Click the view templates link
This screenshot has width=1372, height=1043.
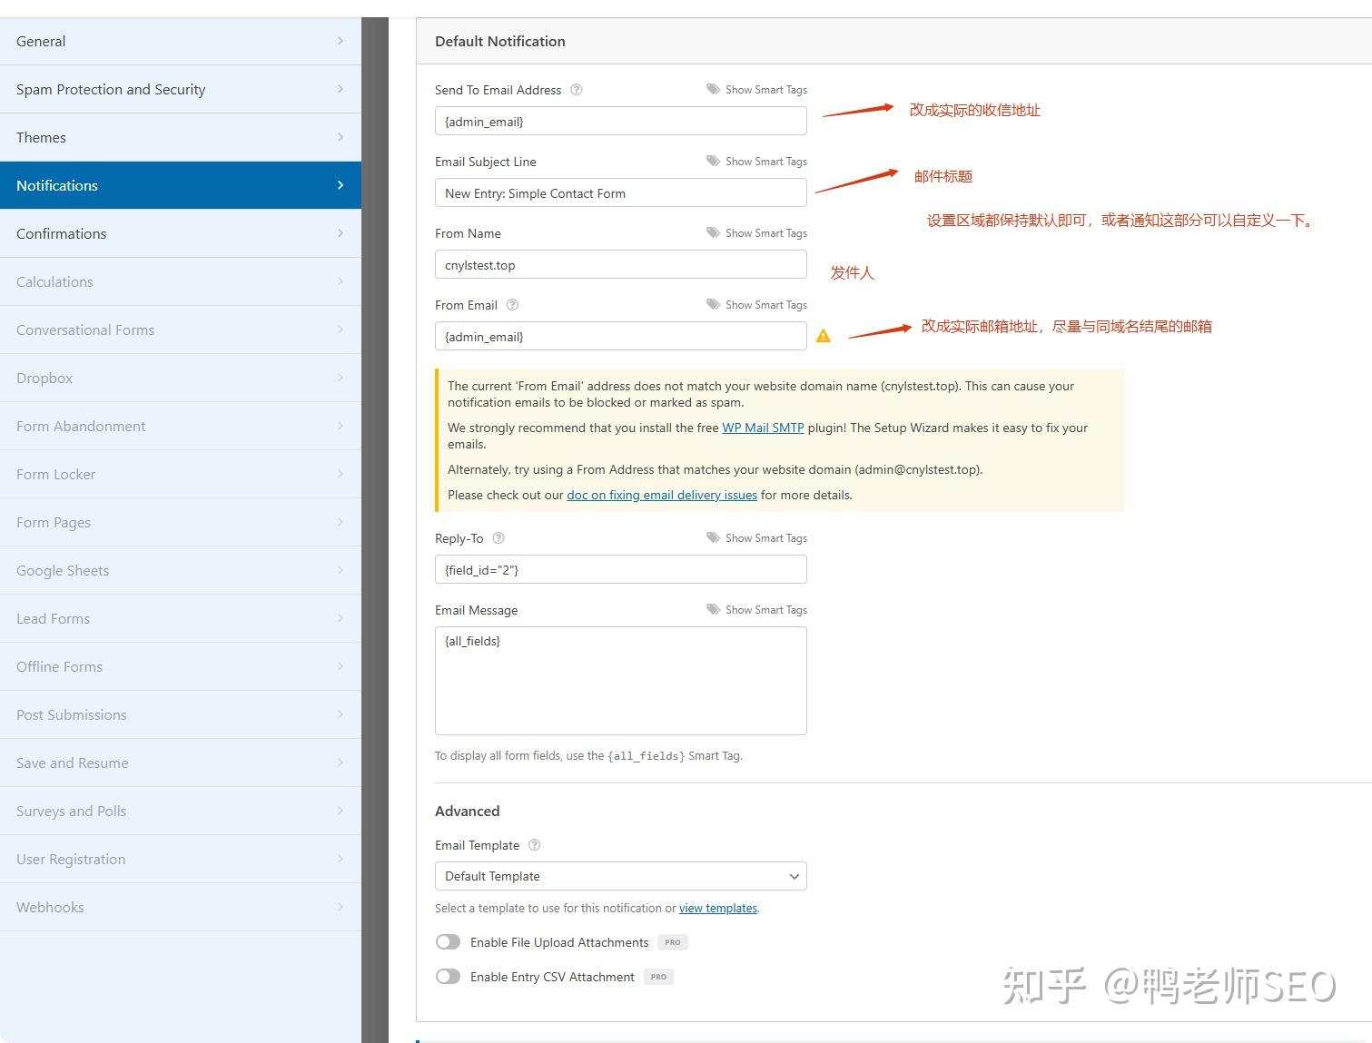pos(717,908)
